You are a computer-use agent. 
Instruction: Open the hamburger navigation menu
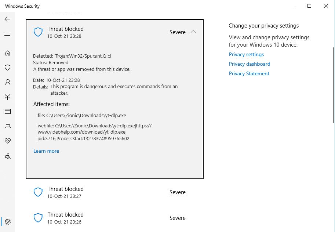[7, 36]
